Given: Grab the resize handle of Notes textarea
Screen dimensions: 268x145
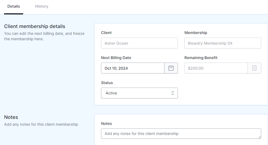Looking at the screenshot, I should (260, 137).
